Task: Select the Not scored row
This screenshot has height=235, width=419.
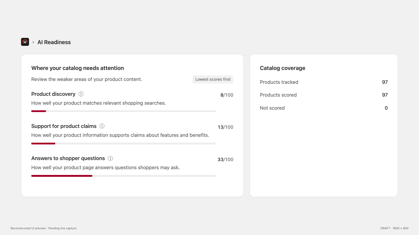Action: pos(324,108)
